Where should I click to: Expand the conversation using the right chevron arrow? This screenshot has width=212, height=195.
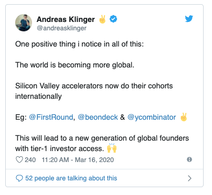pos(189,178)
